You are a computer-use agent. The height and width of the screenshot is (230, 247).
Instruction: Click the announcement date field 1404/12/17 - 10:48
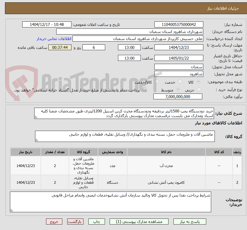pos(47,25)
